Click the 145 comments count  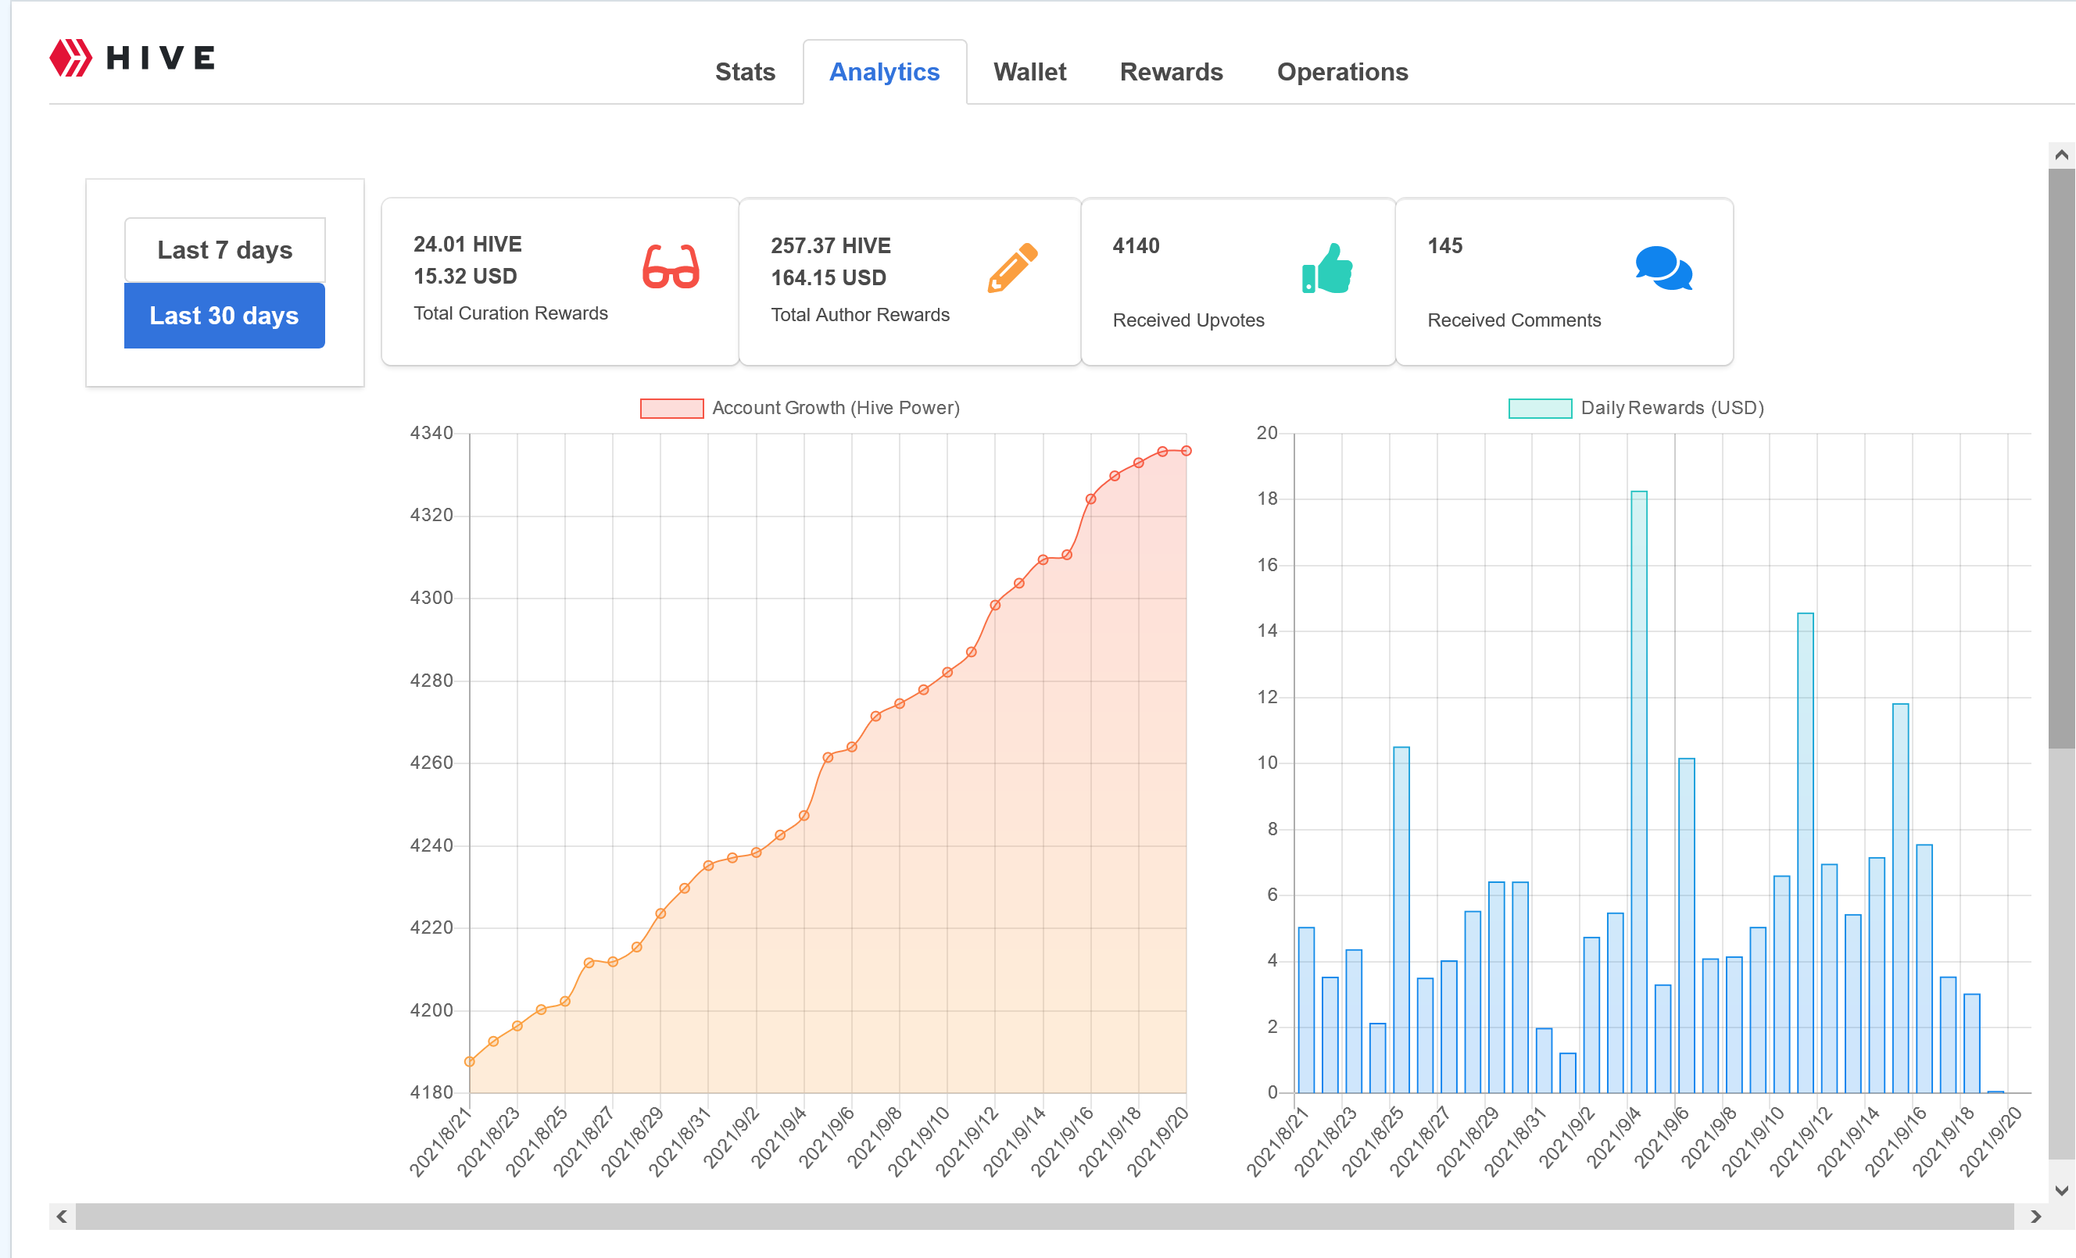[1445, 246]
